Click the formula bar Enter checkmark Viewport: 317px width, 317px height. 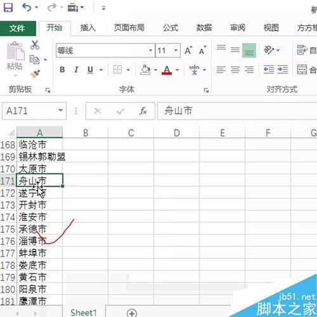120,111
